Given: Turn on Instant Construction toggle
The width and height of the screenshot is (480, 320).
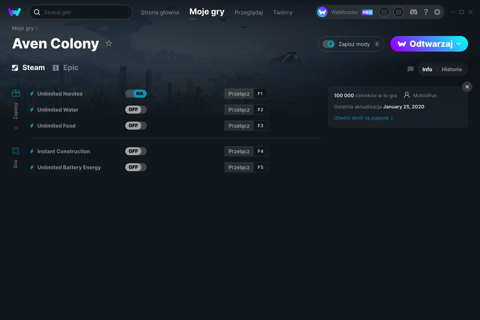Looking at the screenshot, I should pyautogui.click(x=136, y=151).
